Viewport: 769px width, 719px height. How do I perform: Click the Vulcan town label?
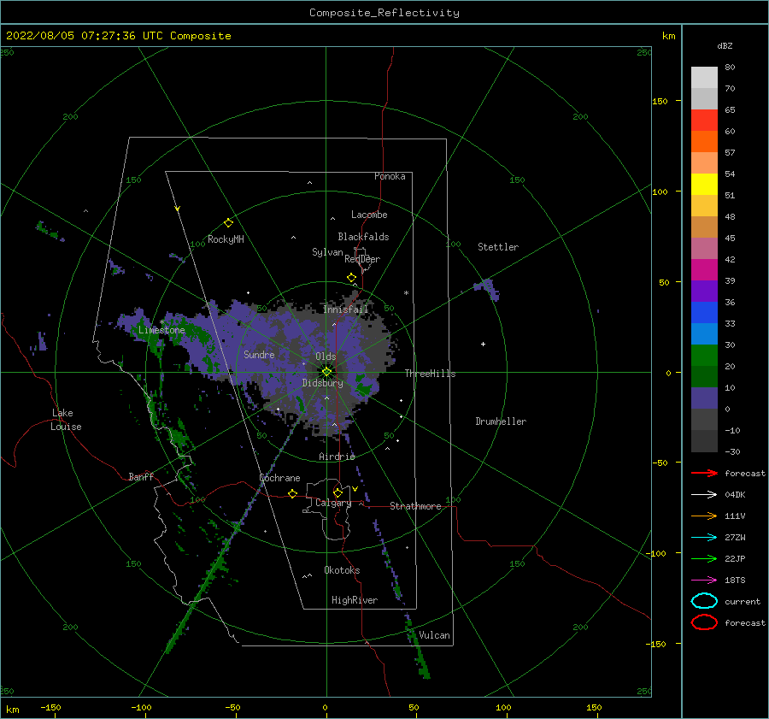click(x=435, y=635)
